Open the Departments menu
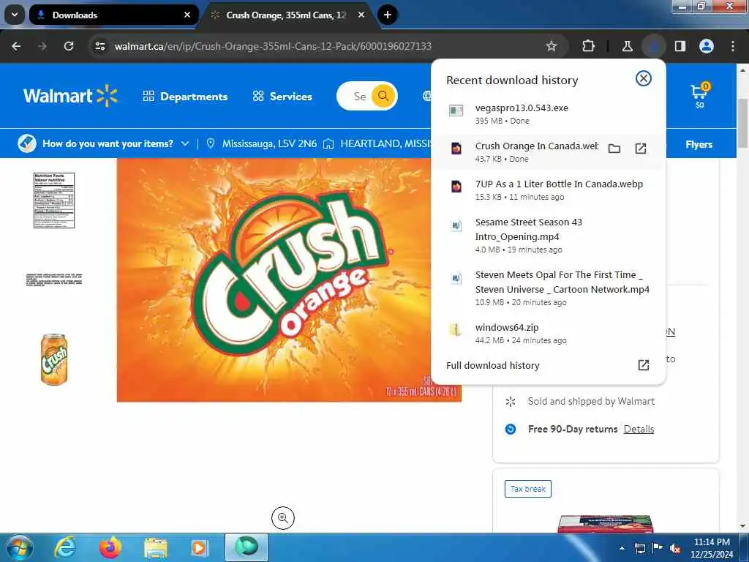The width and height of the screenshot is (749, 562). pyautogui.click(x=185, y=96)
